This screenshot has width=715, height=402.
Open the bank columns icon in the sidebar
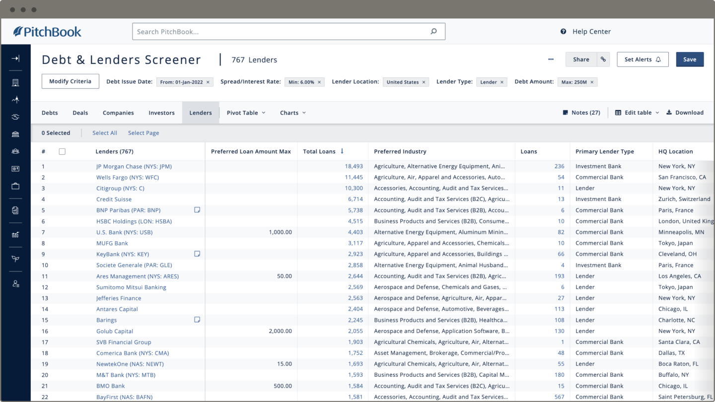click(x=15, y=134)
